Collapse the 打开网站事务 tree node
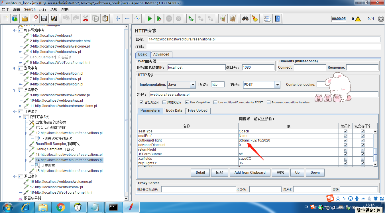The width and height of the screenshot is (385, 213). point(14,30)
